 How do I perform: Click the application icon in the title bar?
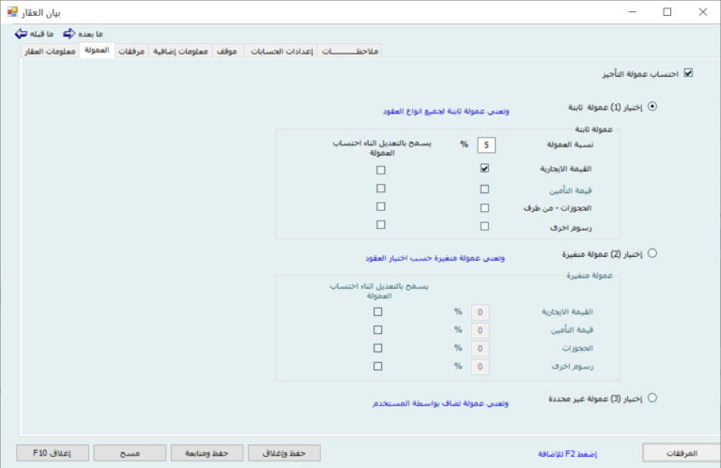click(x=12, y=12)
